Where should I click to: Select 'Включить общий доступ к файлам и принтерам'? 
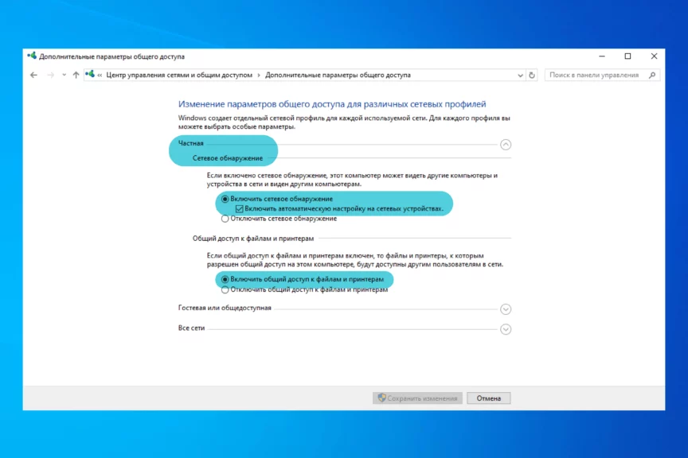pos(225,280)
